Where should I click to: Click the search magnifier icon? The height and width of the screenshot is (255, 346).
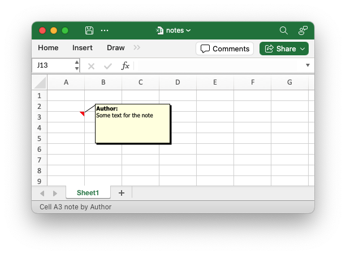point(284,30)
